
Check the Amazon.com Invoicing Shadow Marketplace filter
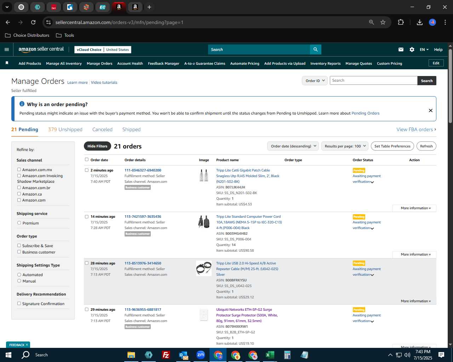tap(19, 176)
